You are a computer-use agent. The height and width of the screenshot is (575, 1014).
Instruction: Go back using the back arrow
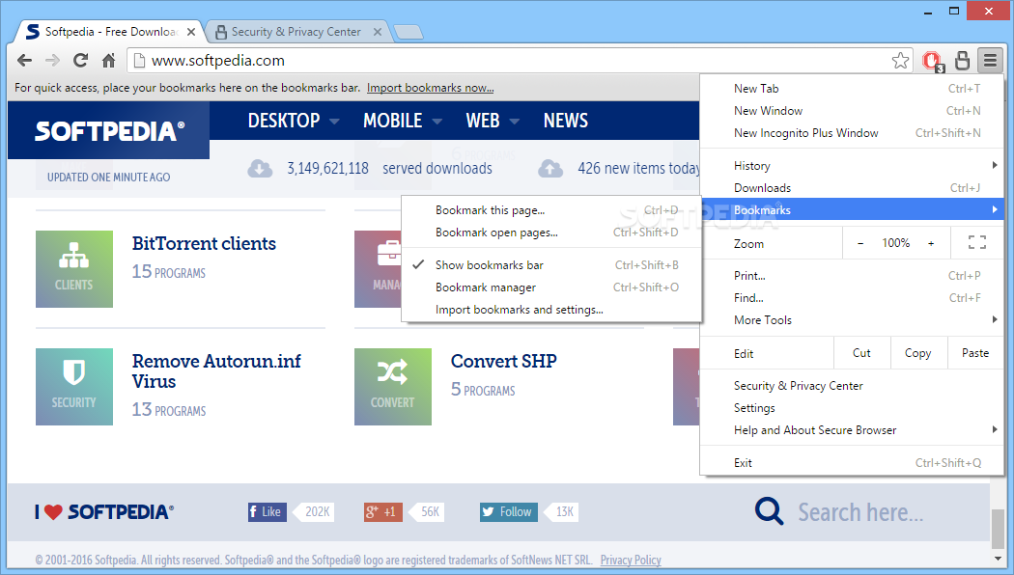[x=24, y=61]
